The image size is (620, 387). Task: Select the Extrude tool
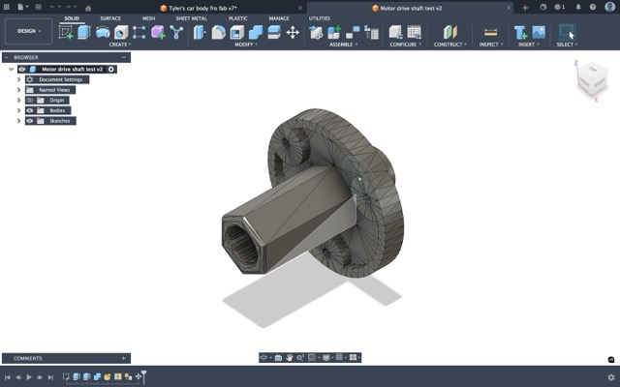(x=84, y=32)
